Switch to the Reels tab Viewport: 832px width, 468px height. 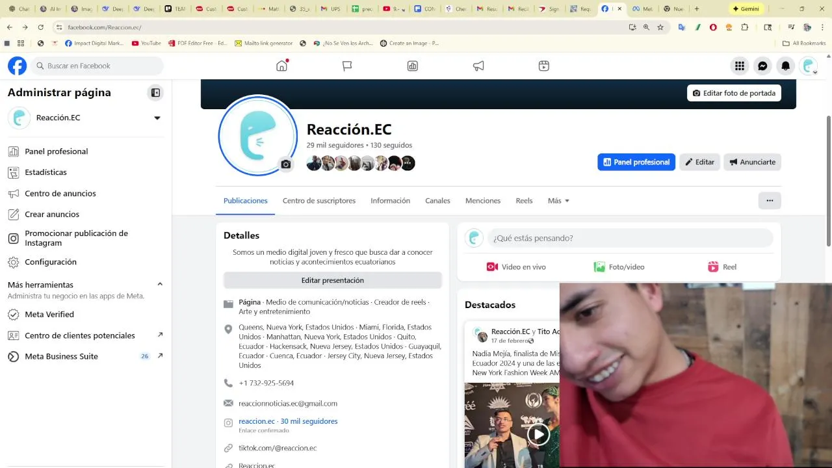pos(524,201)
